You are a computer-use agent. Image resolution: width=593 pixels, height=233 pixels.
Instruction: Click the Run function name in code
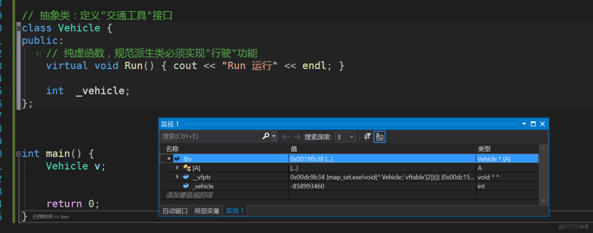click(x=134, y=65)
